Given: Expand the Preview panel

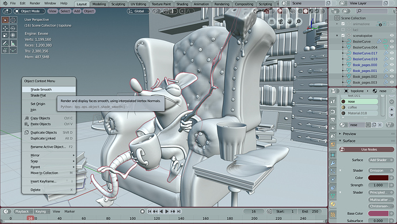Looking at the screenshot, I should (341, 134).
